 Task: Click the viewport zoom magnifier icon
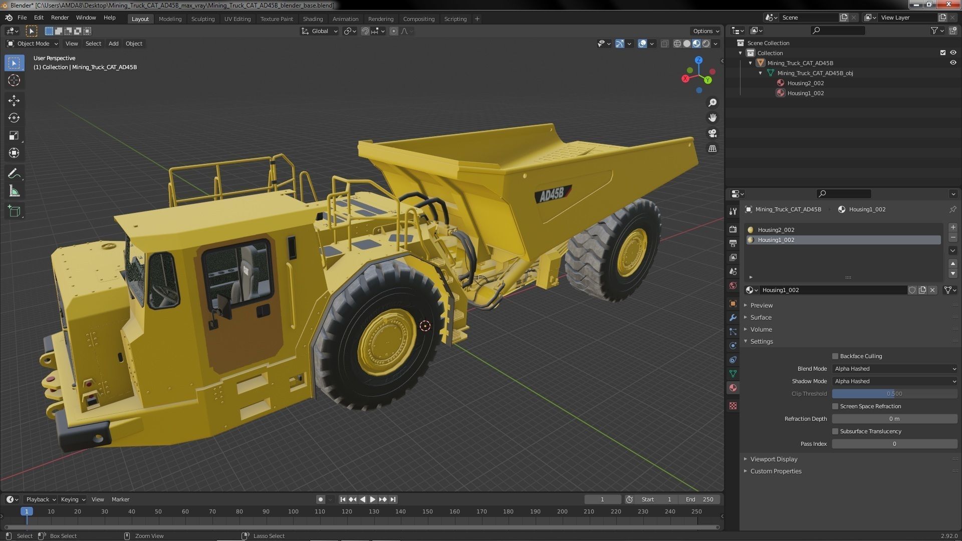[x=712, y=103]
